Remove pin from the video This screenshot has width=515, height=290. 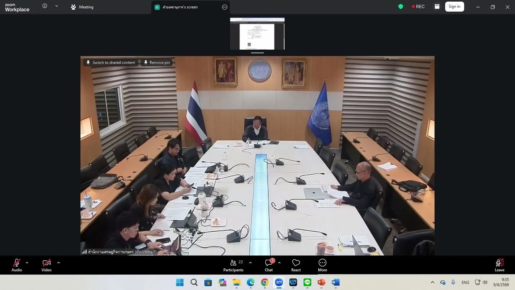[157, 63]
